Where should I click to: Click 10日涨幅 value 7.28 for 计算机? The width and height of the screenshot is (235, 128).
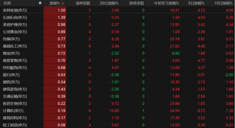coord(230,111)
